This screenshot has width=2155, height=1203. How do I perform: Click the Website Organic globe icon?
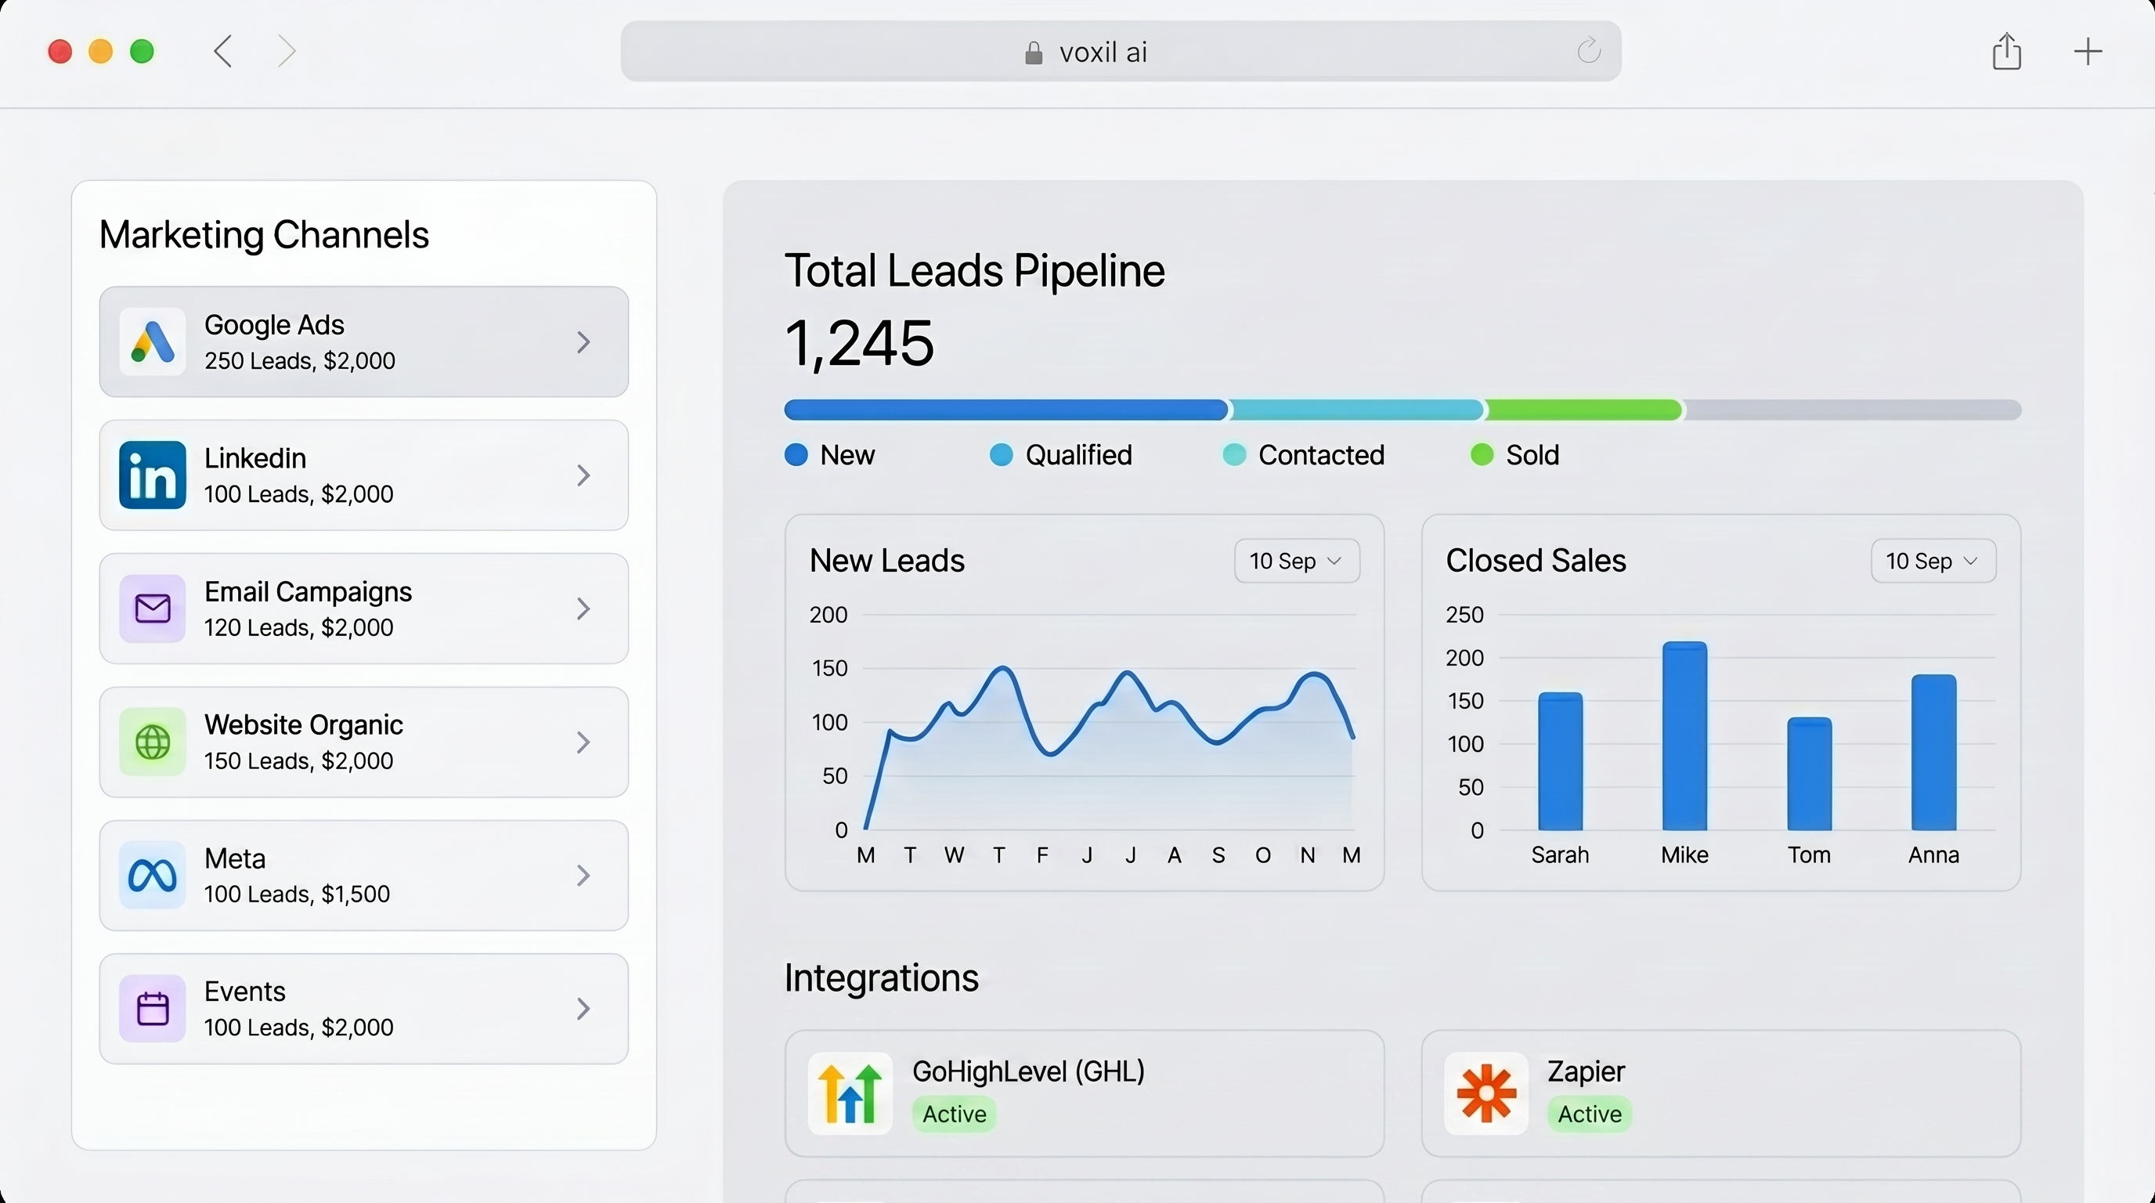152,742
